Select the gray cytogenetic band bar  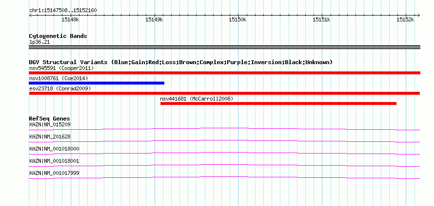click(224, 47)
